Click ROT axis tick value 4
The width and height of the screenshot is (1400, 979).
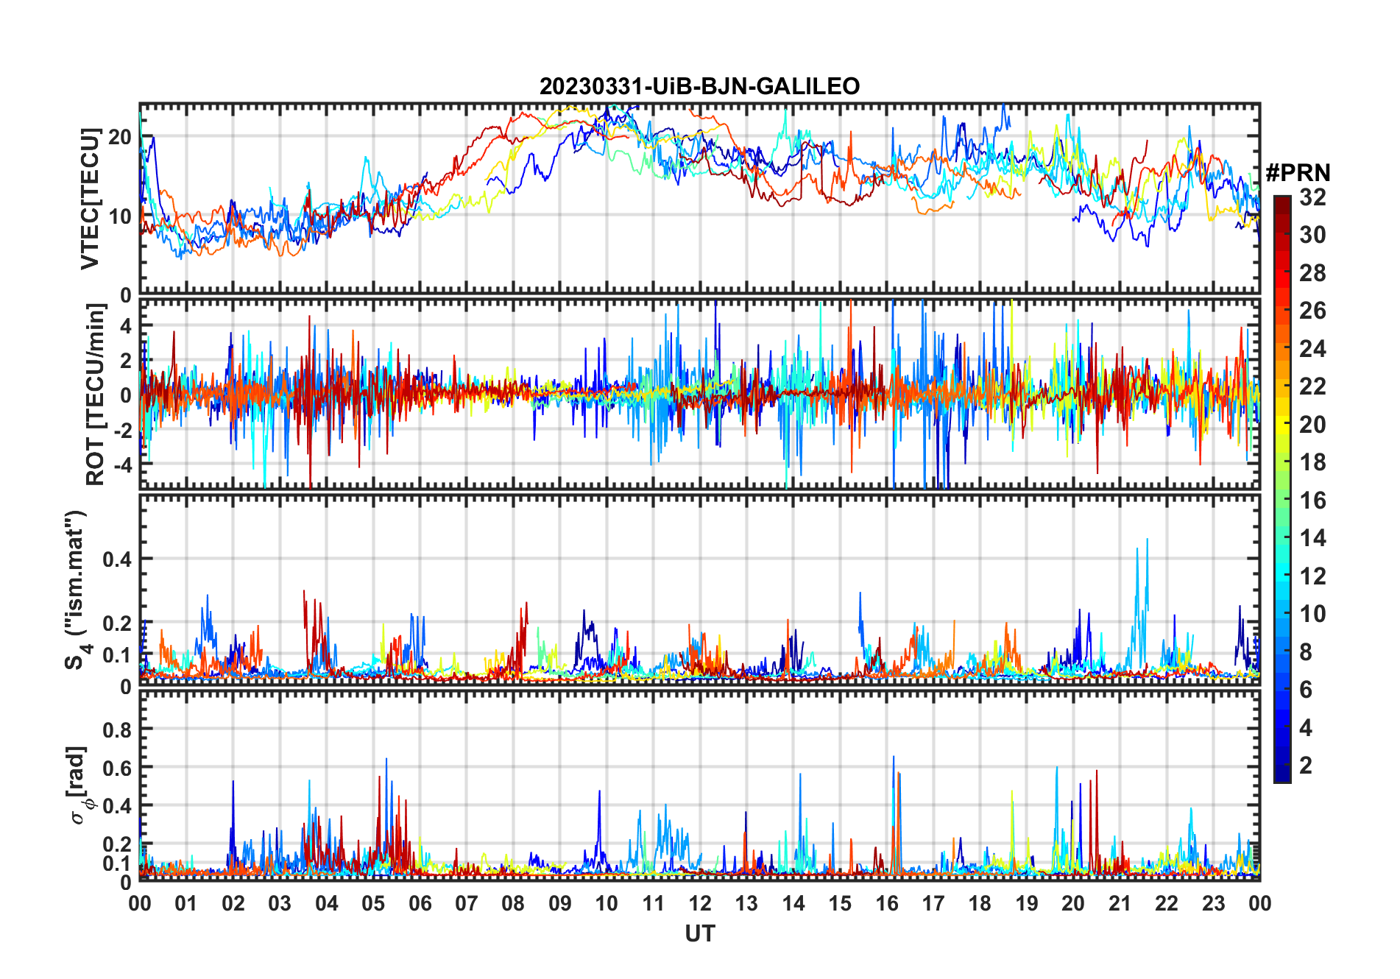(x=126, y=326)
